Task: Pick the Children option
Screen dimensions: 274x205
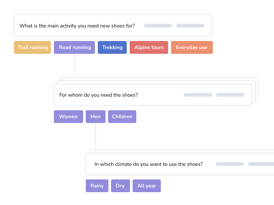Action: (x=122, y=117)
